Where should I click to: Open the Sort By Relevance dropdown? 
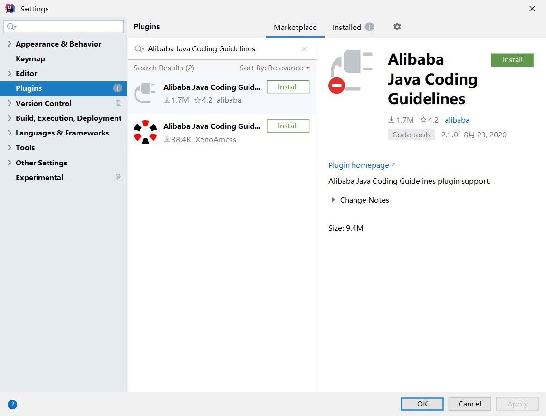point(274,68)
